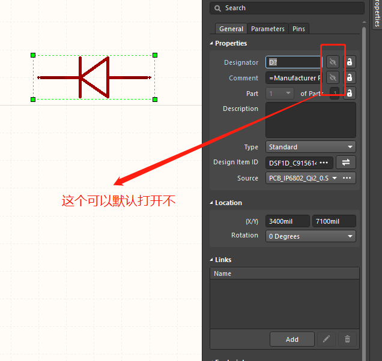Open the Type dropdown showing Standard

click(x=311, y=147)
